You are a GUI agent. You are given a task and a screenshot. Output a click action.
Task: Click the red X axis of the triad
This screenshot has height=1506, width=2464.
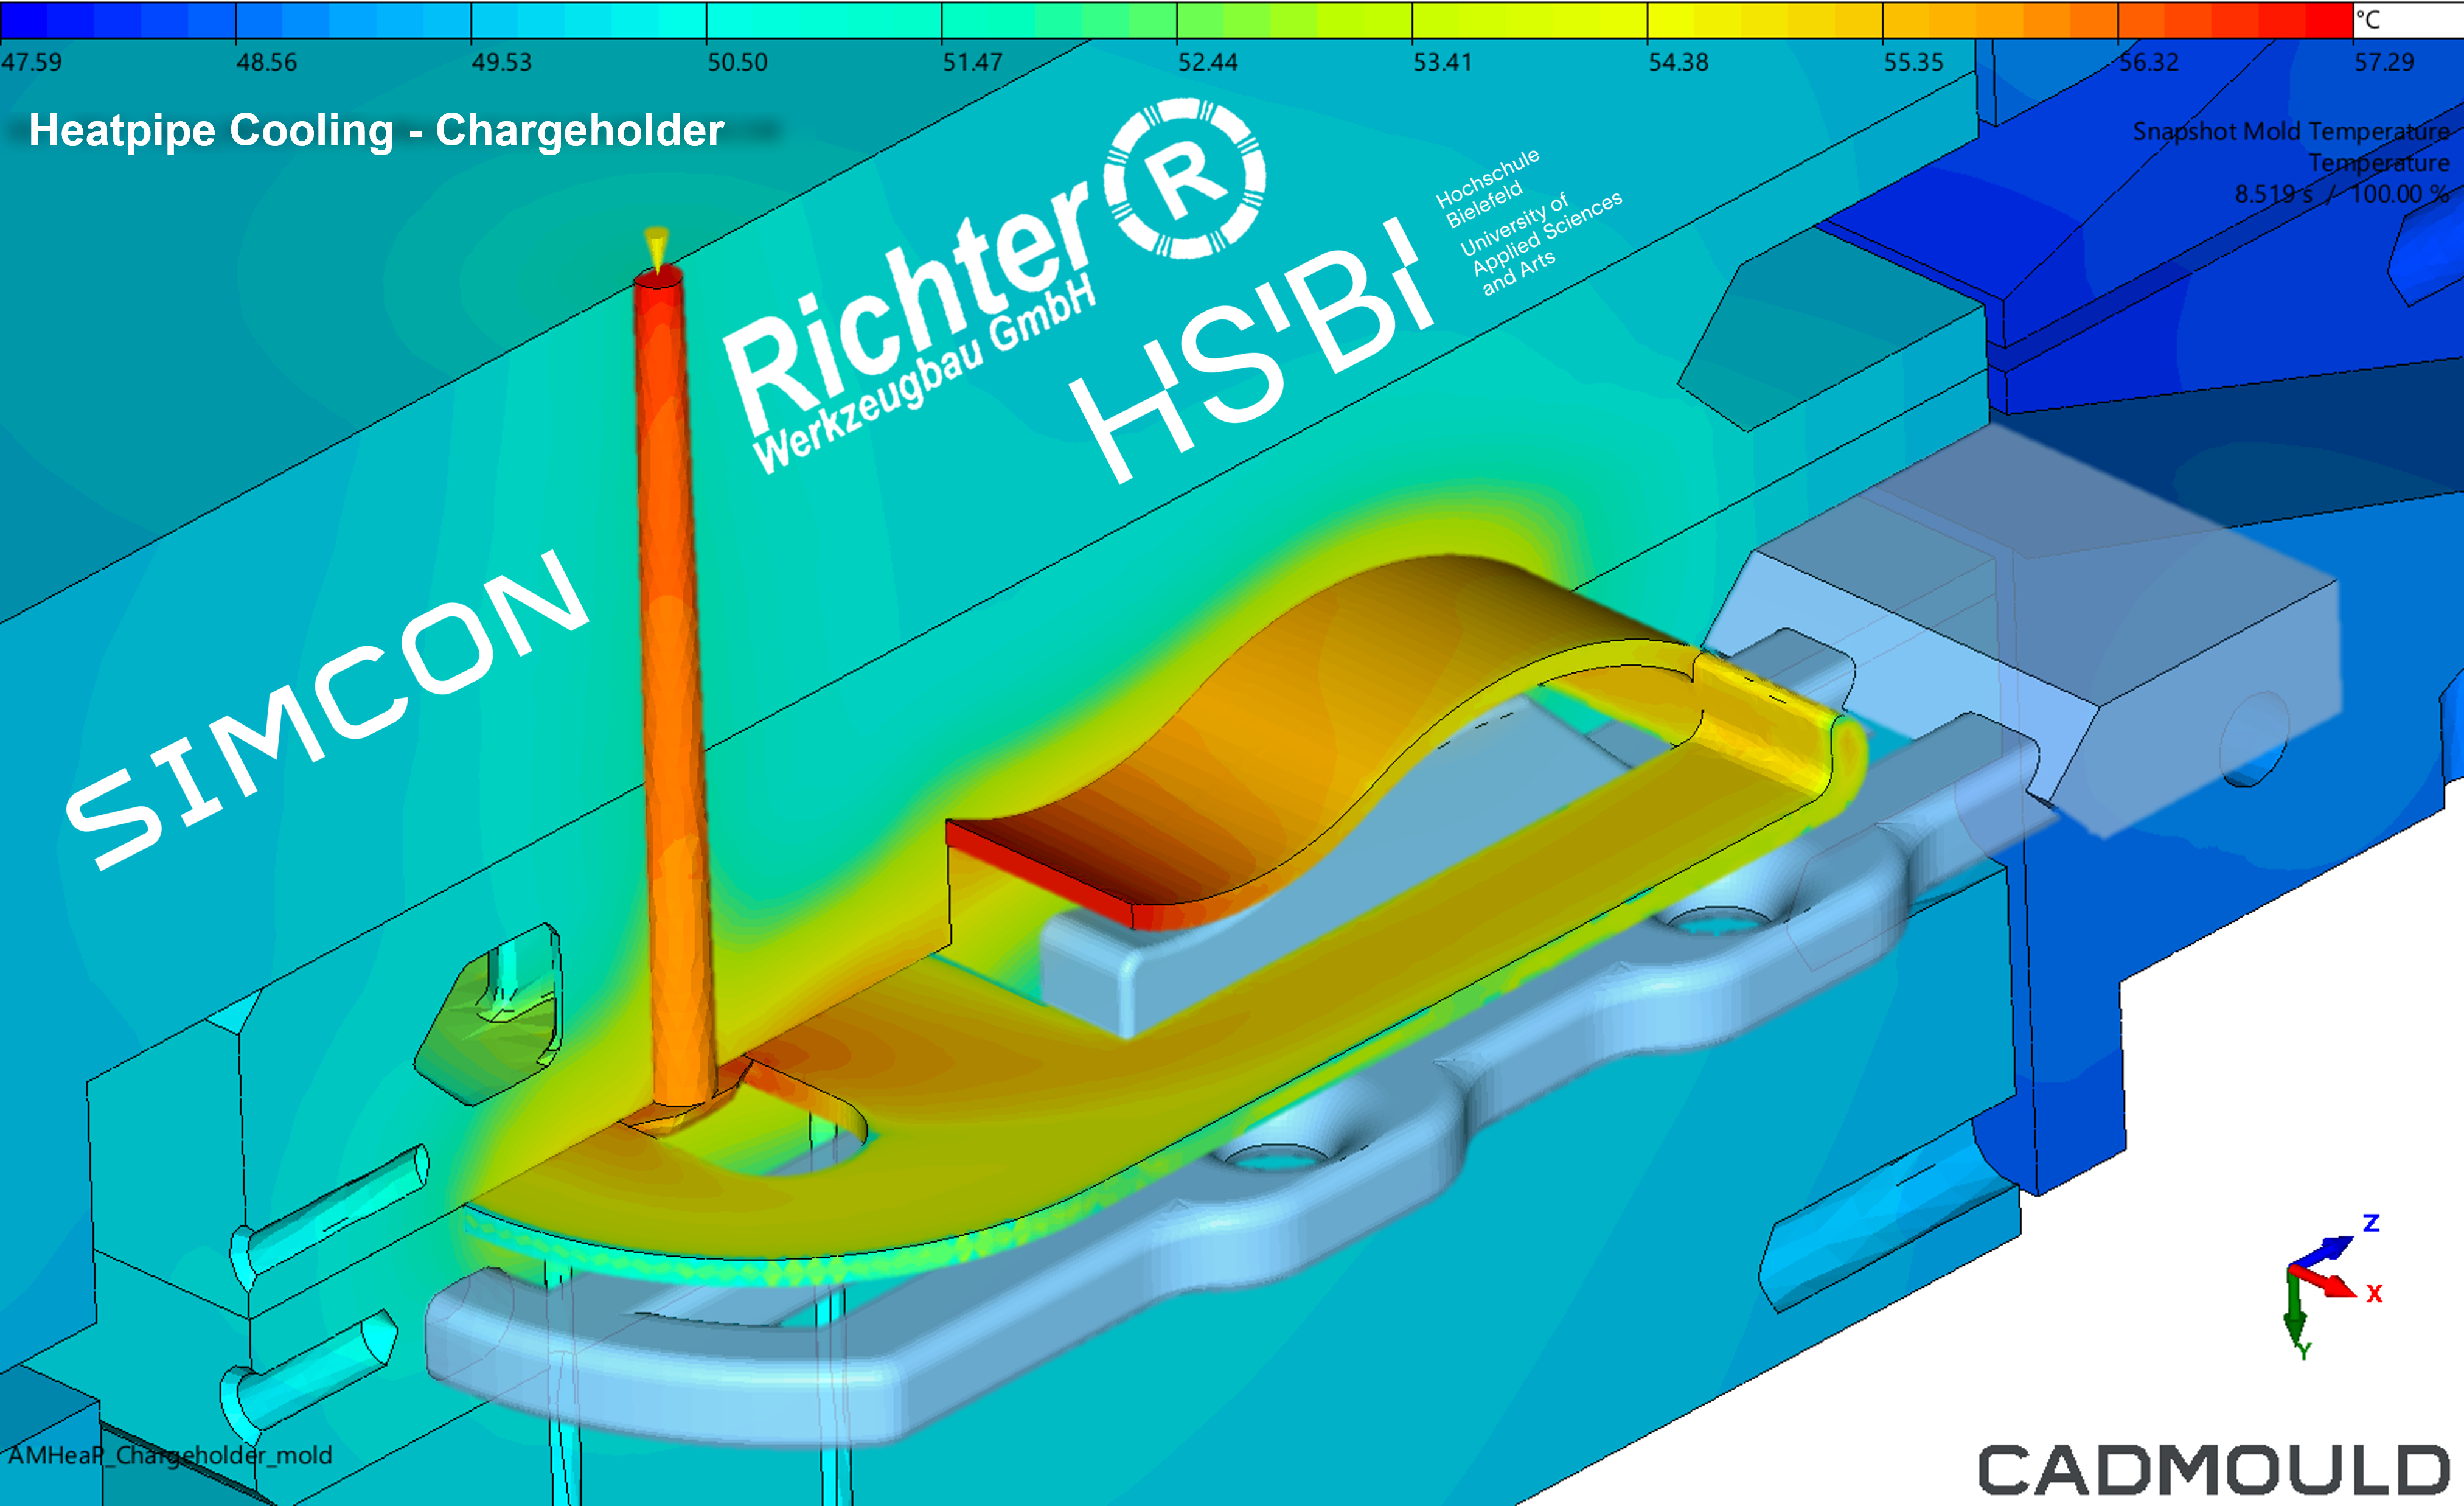tap(2325, 1282)
